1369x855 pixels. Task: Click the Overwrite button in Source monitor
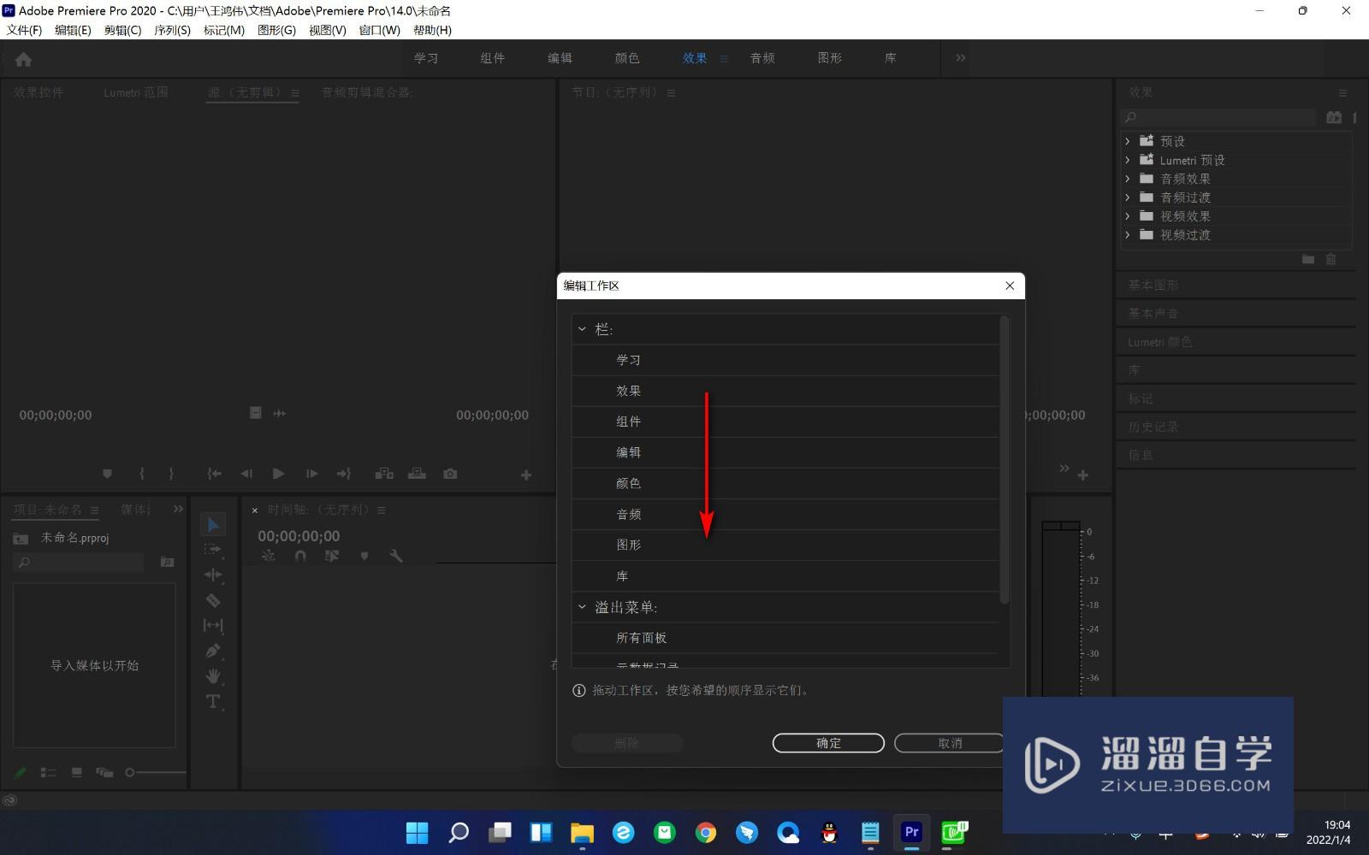point(417,474)
